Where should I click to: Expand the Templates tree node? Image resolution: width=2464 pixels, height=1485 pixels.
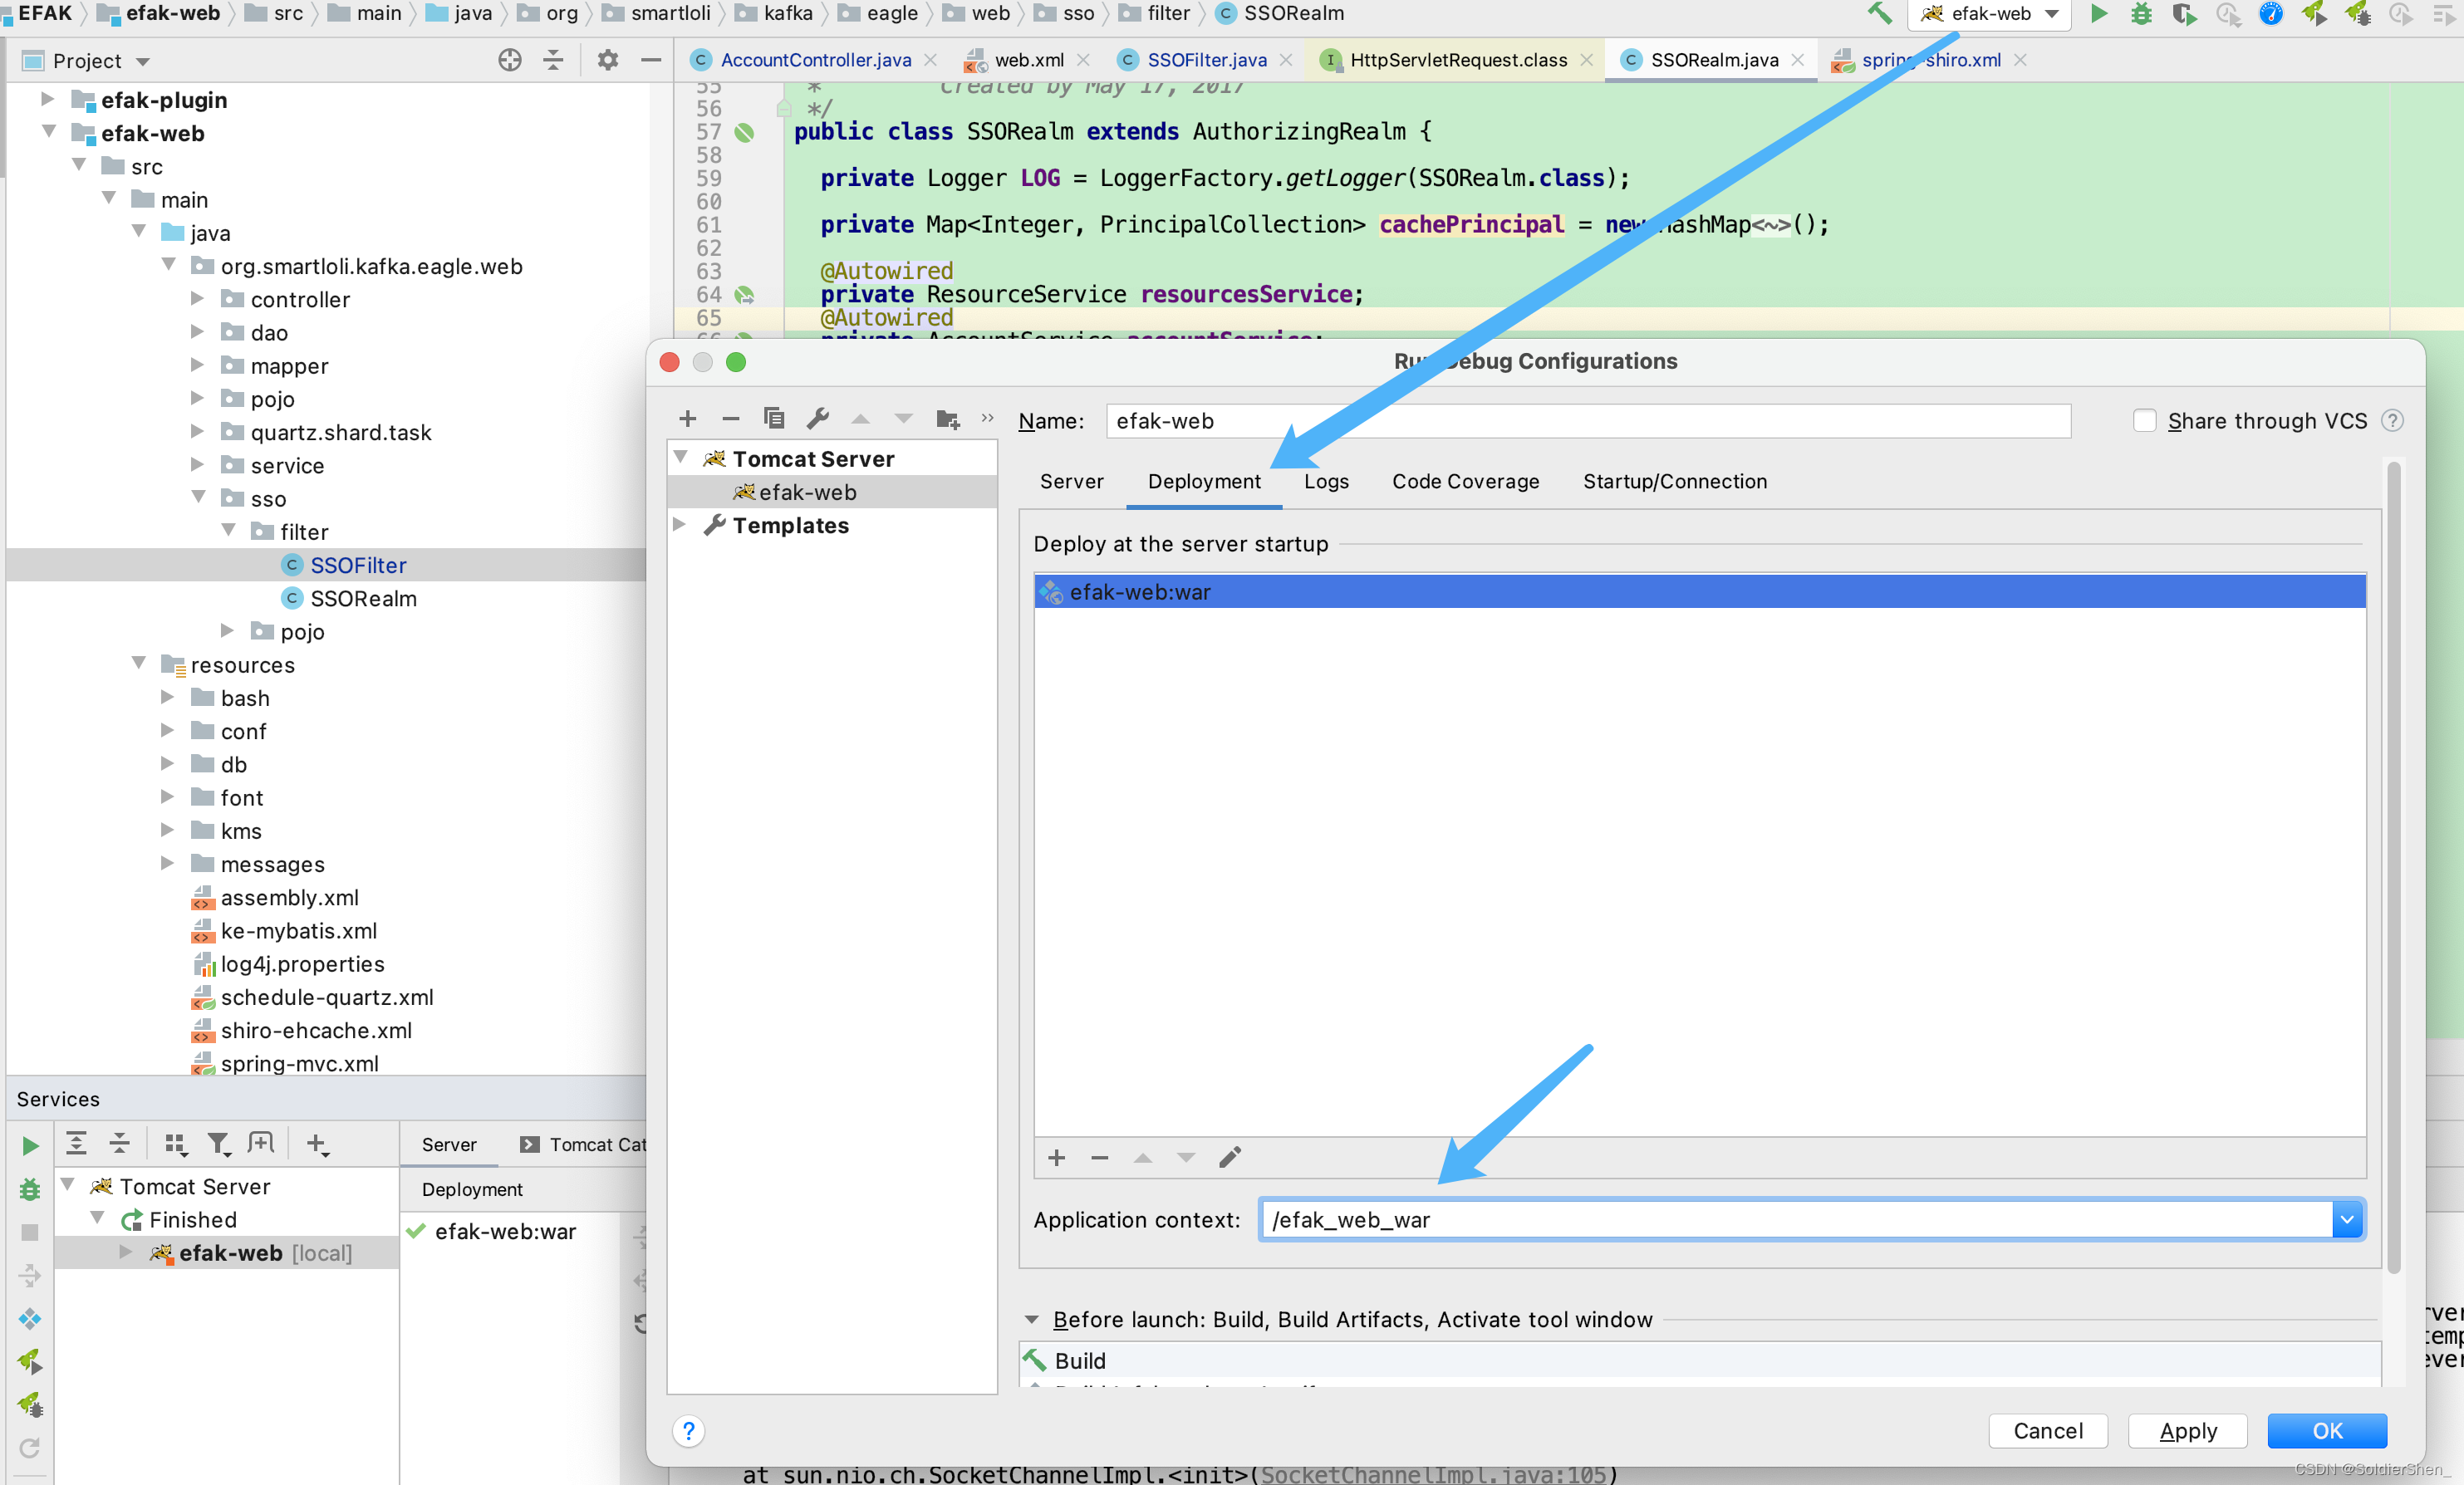(679, 525)
